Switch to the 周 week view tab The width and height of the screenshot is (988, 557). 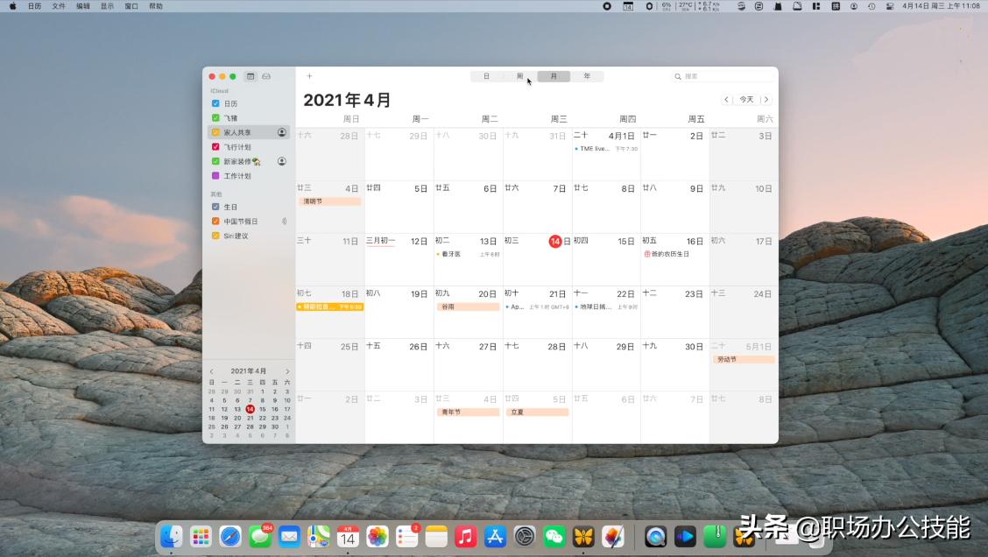click(x=520, y=76)
